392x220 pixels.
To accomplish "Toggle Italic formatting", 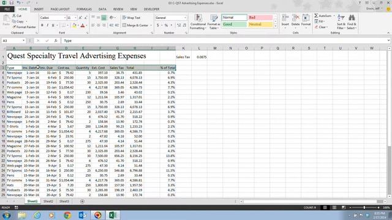I will (x=48, y=25).
